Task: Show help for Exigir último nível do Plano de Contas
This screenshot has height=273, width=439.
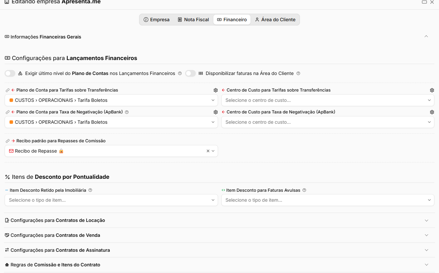Action: point(180,73)
